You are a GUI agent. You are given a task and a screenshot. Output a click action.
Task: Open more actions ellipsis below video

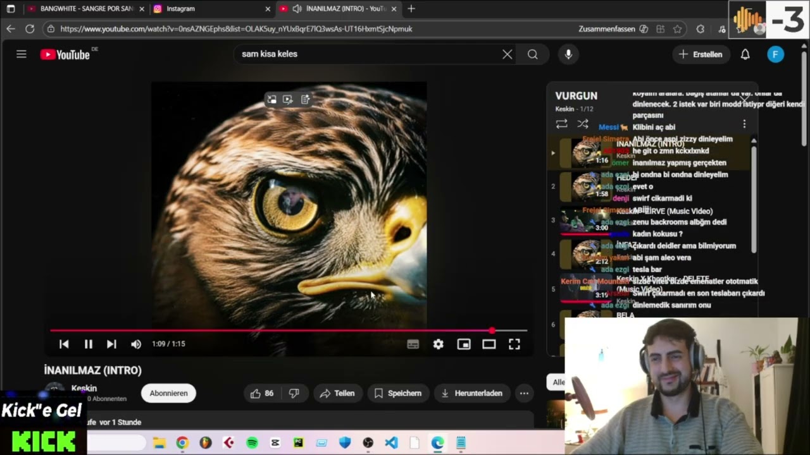[524, 393]
